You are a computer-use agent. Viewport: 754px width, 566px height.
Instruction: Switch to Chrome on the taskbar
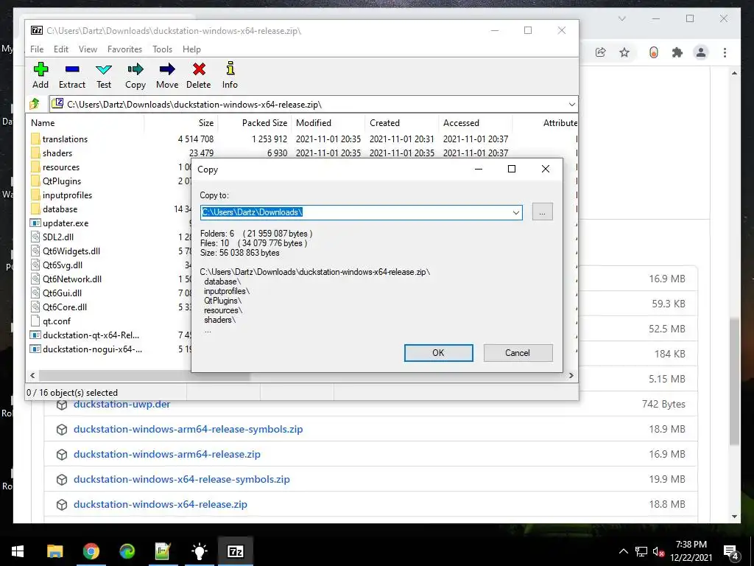(x=91, y=551)
